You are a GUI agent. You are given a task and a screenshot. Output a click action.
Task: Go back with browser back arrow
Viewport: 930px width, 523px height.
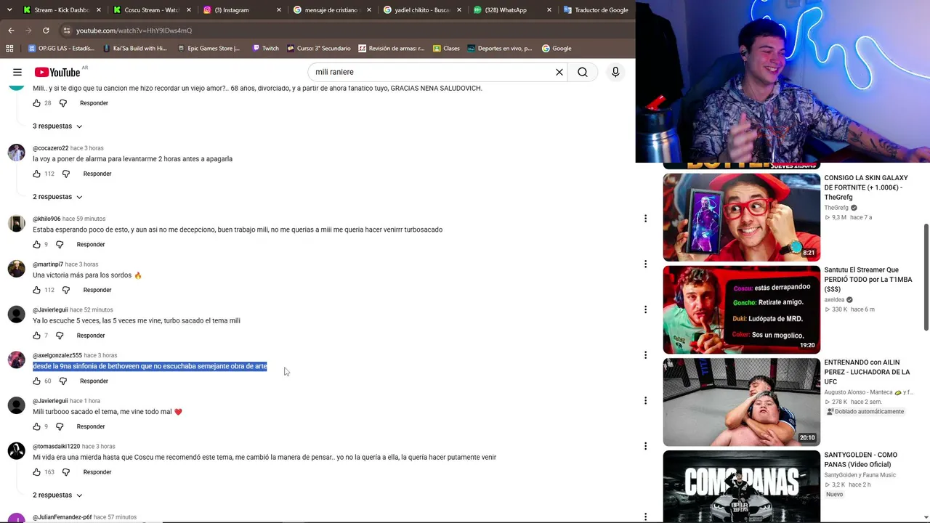coord(11,31)
